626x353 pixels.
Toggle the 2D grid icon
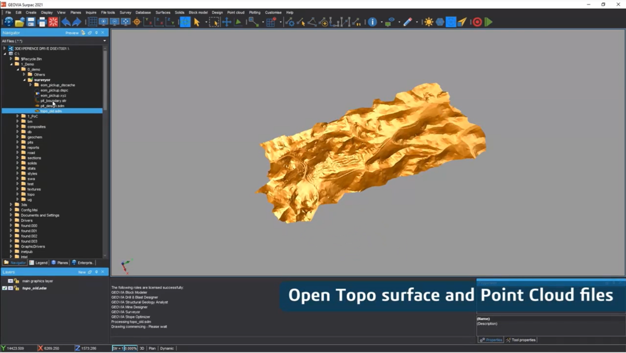(x=92, y=22)
